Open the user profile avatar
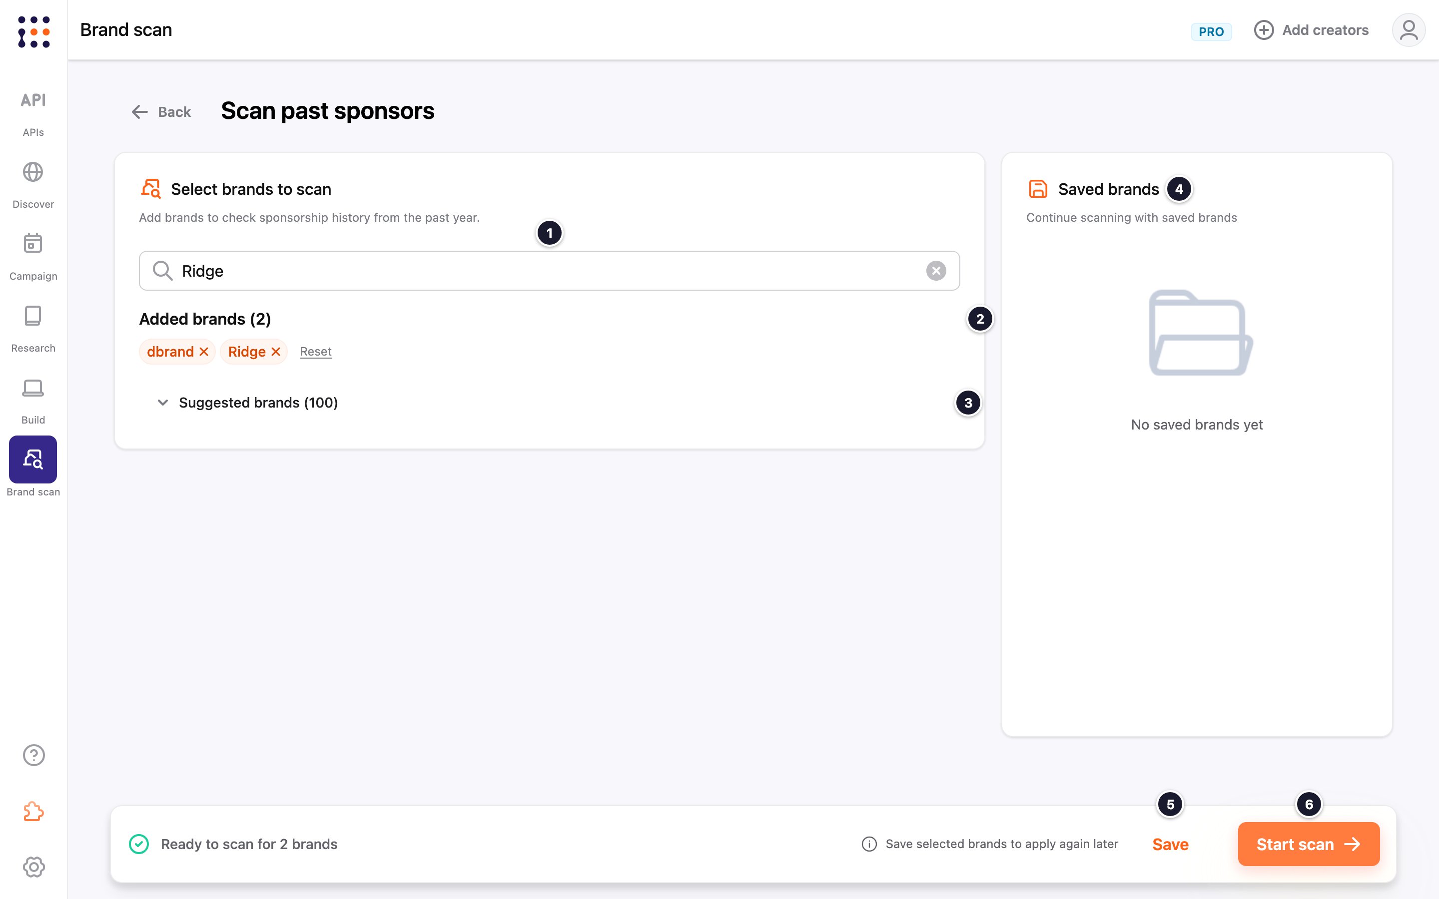This screenshot has height=899, width=1439. pyautogui.click(x=1408, y=30)
